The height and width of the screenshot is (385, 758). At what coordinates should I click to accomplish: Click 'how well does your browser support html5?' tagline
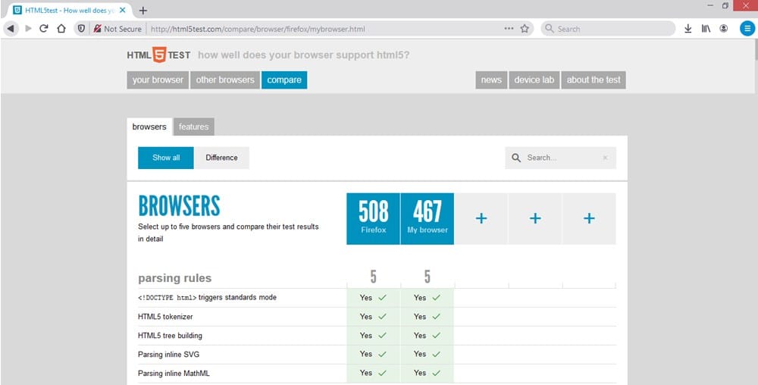[304, 55]
